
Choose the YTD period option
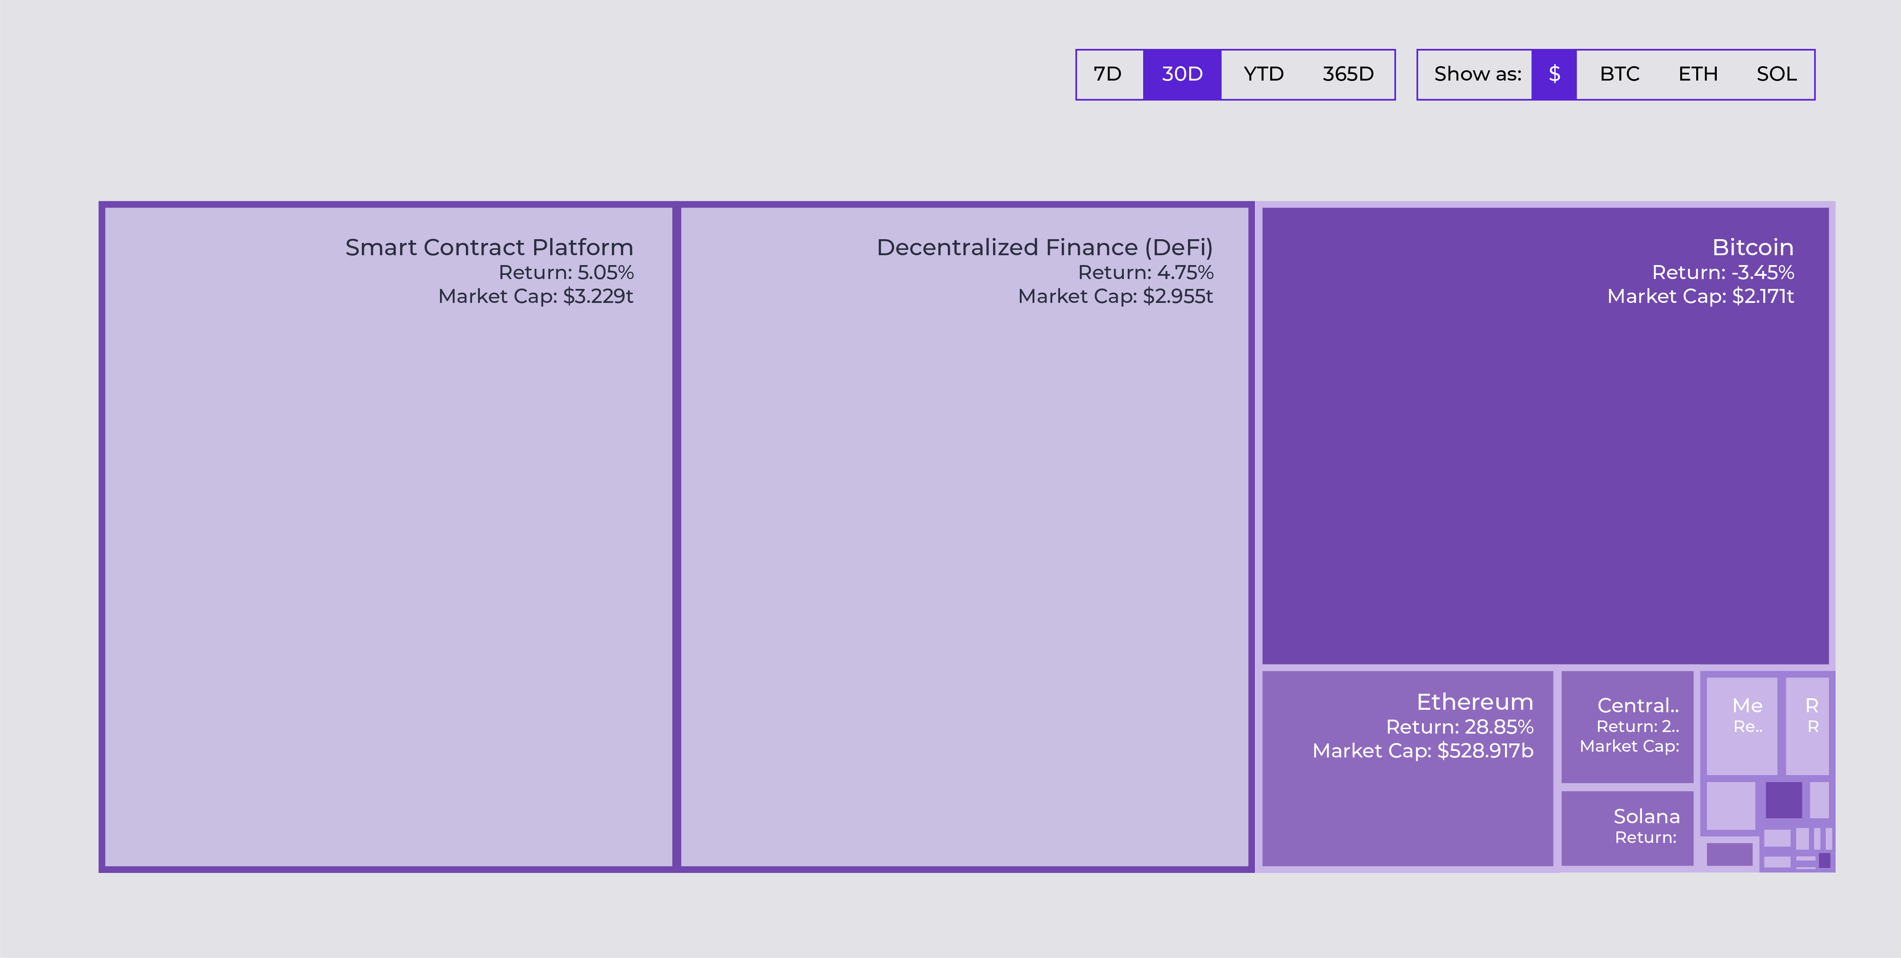coord(1263,74)
